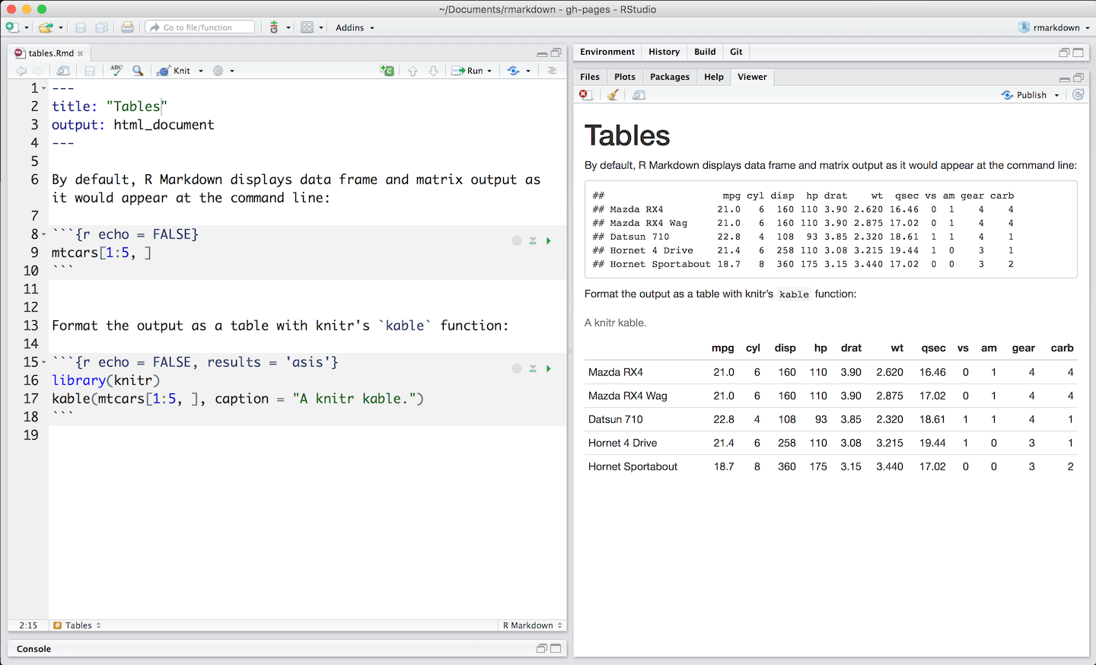Expand New File dropdown arrow

coord(27,28)
